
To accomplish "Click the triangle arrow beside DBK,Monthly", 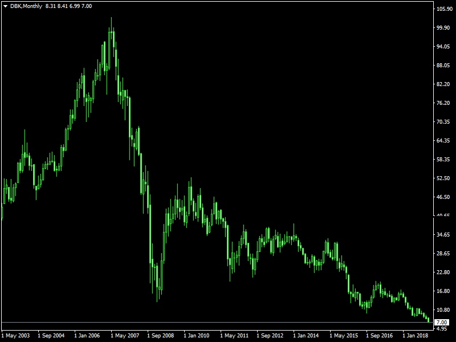I will pos(5,6).
